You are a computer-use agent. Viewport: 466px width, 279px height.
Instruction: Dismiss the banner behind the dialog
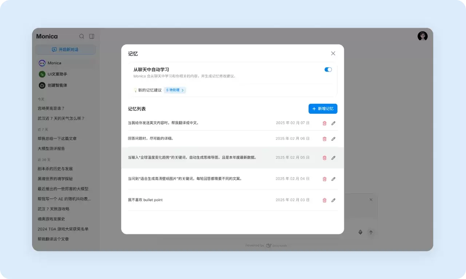(371, 200)
